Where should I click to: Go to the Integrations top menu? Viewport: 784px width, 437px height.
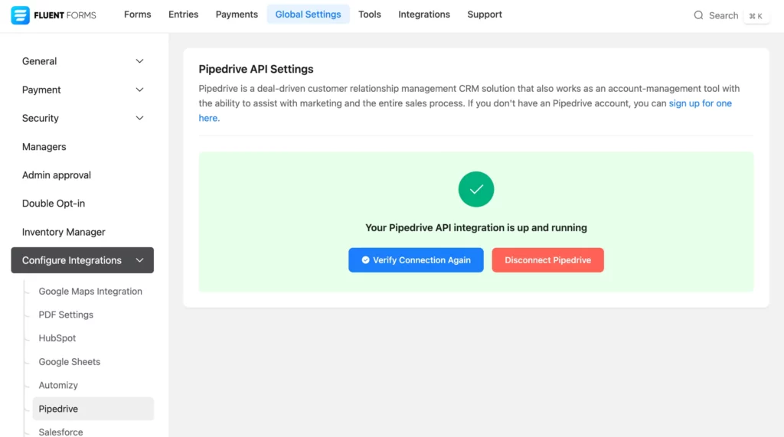pos(424,15)
